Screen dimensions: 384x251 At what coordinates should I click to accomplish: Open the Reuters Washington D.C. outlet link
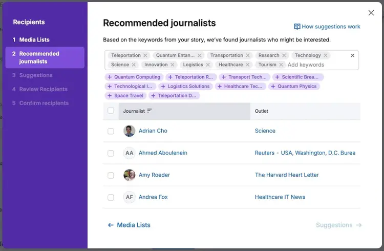305,153
